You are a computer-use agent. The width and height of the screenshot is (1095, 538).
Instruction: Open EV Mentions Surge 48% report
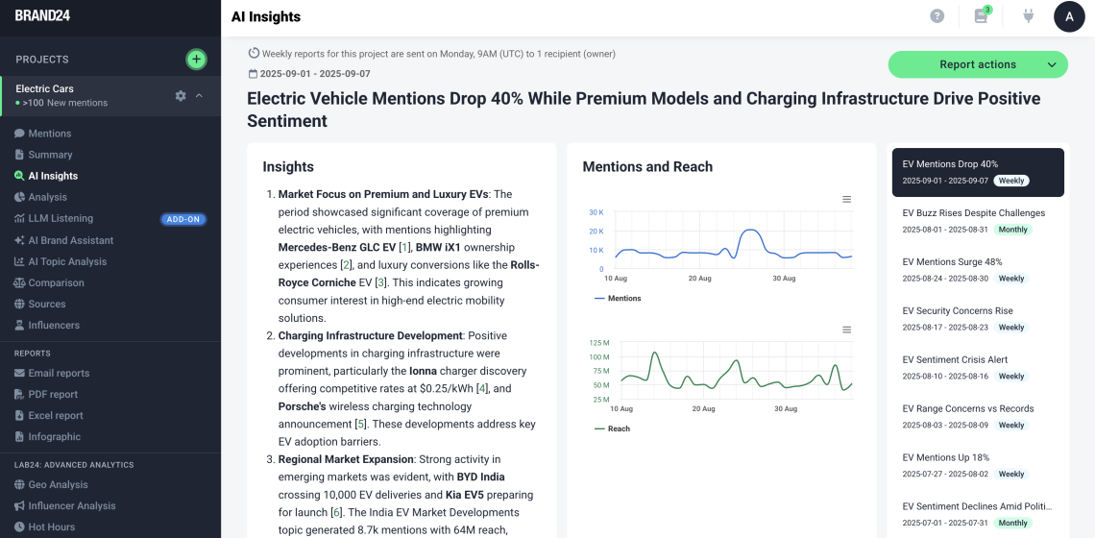point(978,270)
